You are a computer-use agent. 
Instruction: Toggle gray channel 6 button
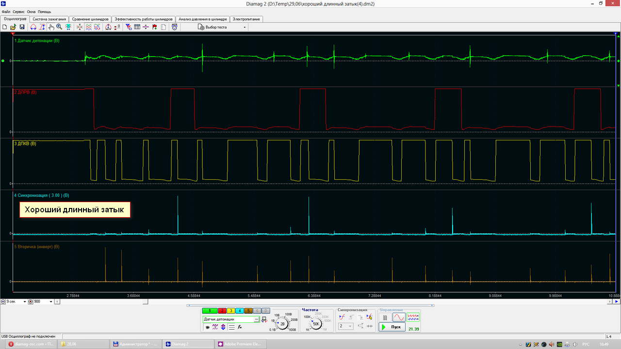[x=257, y=311]
